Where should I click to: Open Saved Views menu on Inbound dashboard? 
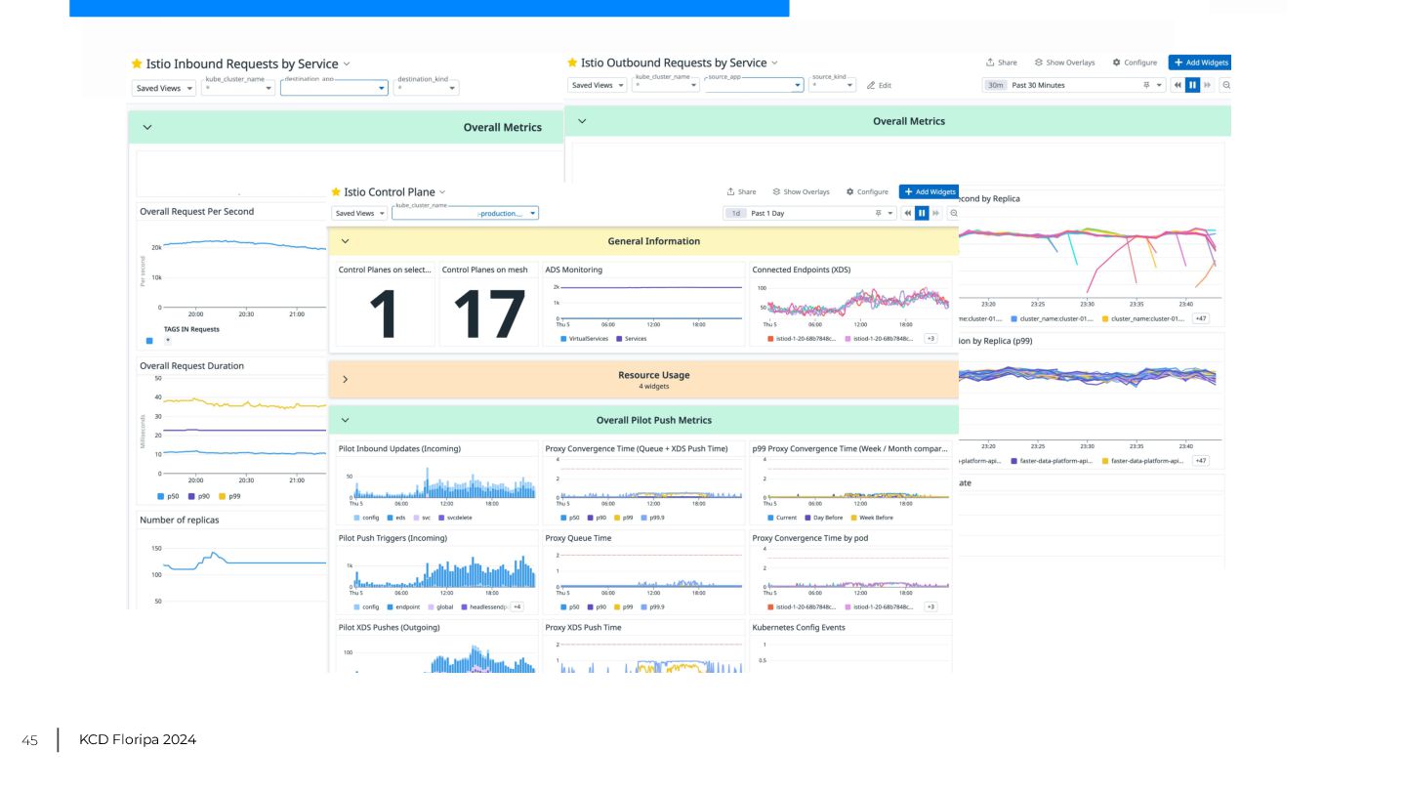point(164,88)
